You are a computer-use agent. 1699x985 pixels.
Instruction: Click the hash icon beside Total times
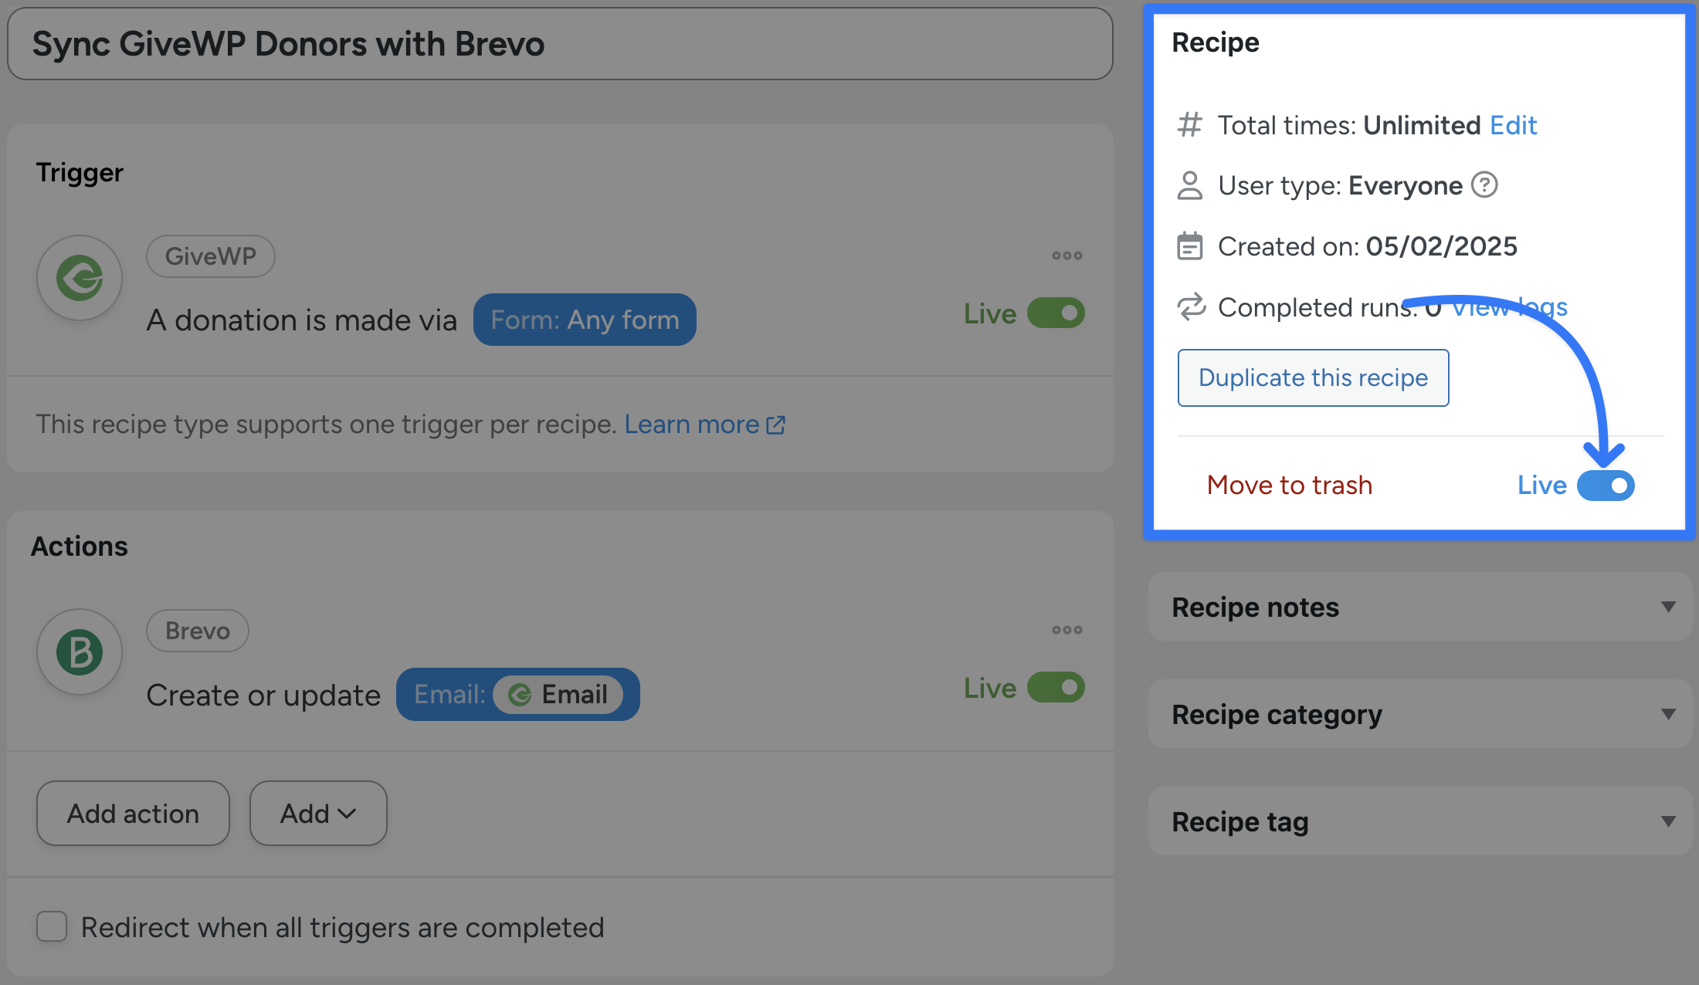(x=1189, y=125)
